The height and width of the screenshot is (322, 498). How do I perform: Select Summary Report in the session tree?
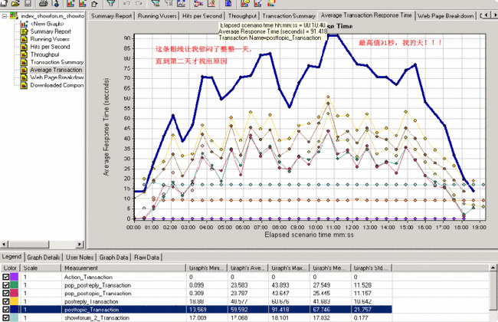(x=51, y=31)
